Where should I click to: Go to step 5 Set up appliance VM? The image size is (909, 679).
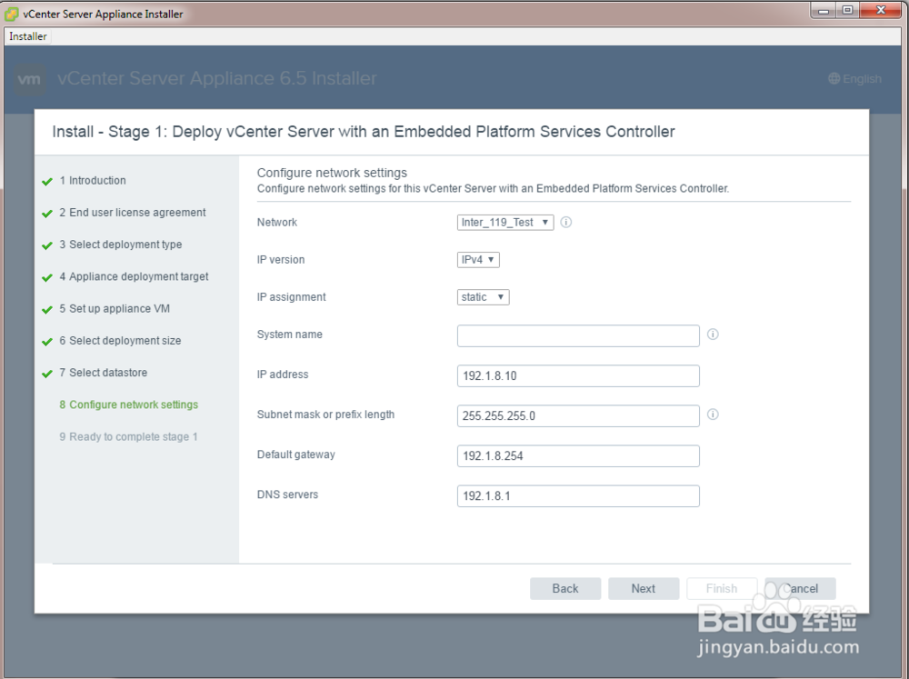pos(115,308)
